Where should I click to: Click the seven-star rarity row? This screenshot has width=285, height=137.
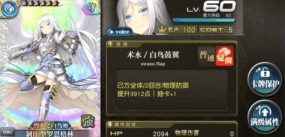click(41, 3)
